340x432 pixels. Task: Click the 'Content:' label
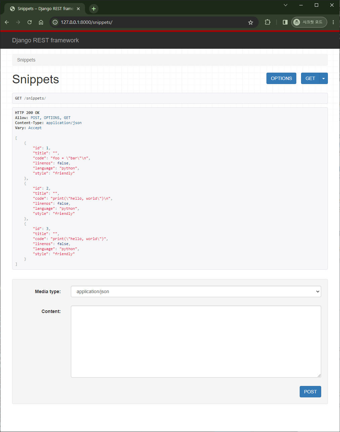click(51, 311)
